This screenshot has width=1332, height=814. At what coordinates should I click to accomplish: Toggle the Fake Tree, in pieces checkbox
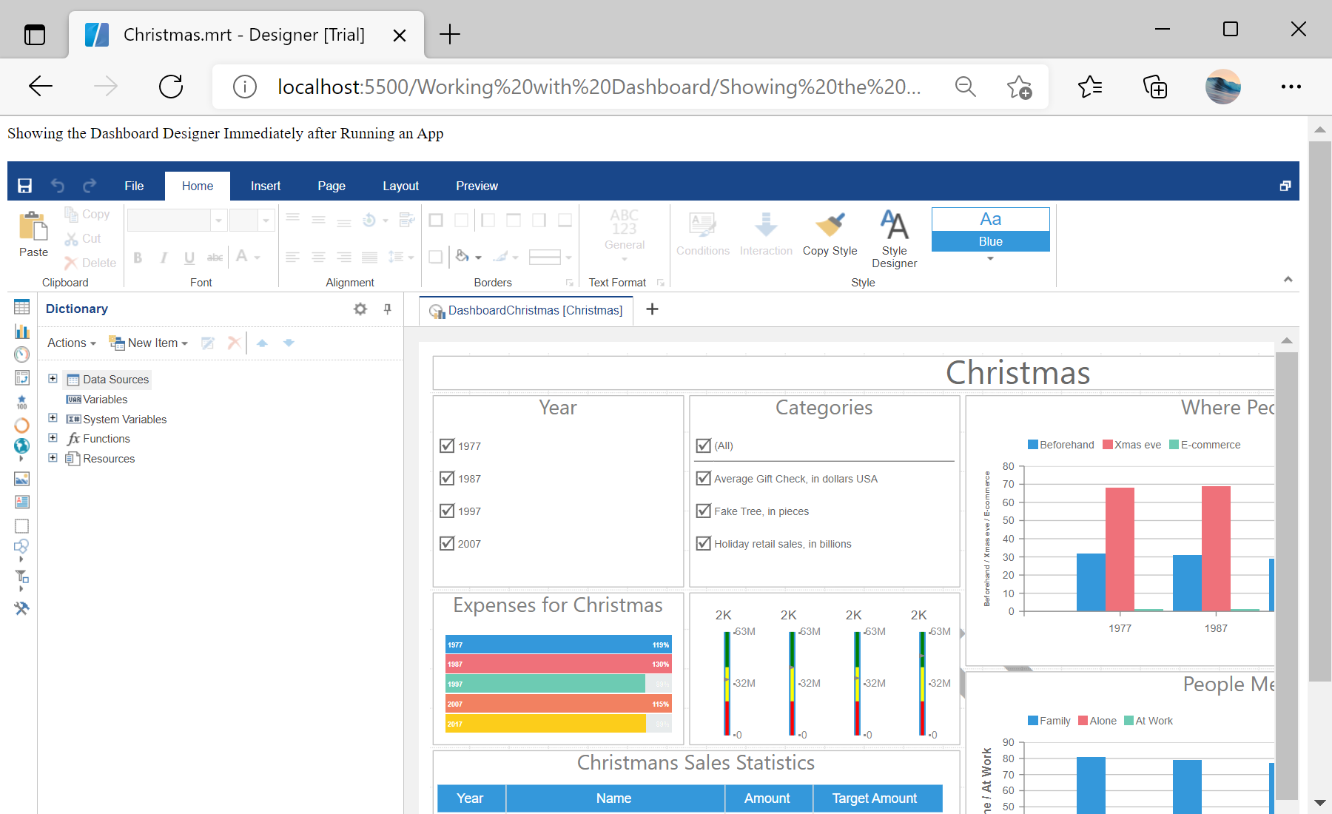704,511
